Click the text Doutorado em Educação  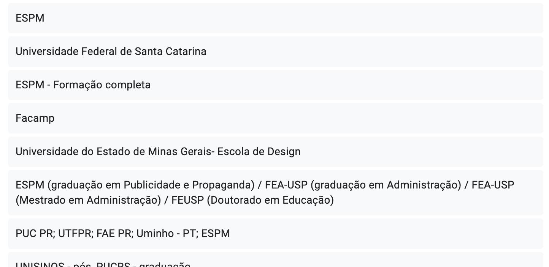(270, 200)
